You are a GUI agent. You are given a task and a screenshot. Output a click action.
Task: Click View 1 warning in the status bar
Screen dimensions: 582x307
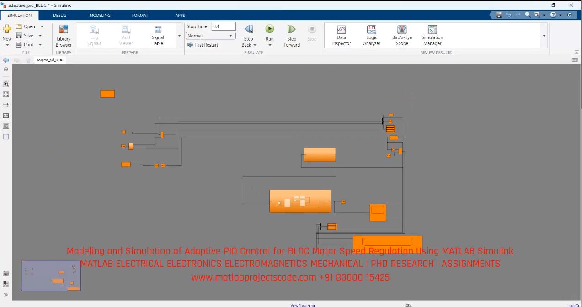click(302, 305)
